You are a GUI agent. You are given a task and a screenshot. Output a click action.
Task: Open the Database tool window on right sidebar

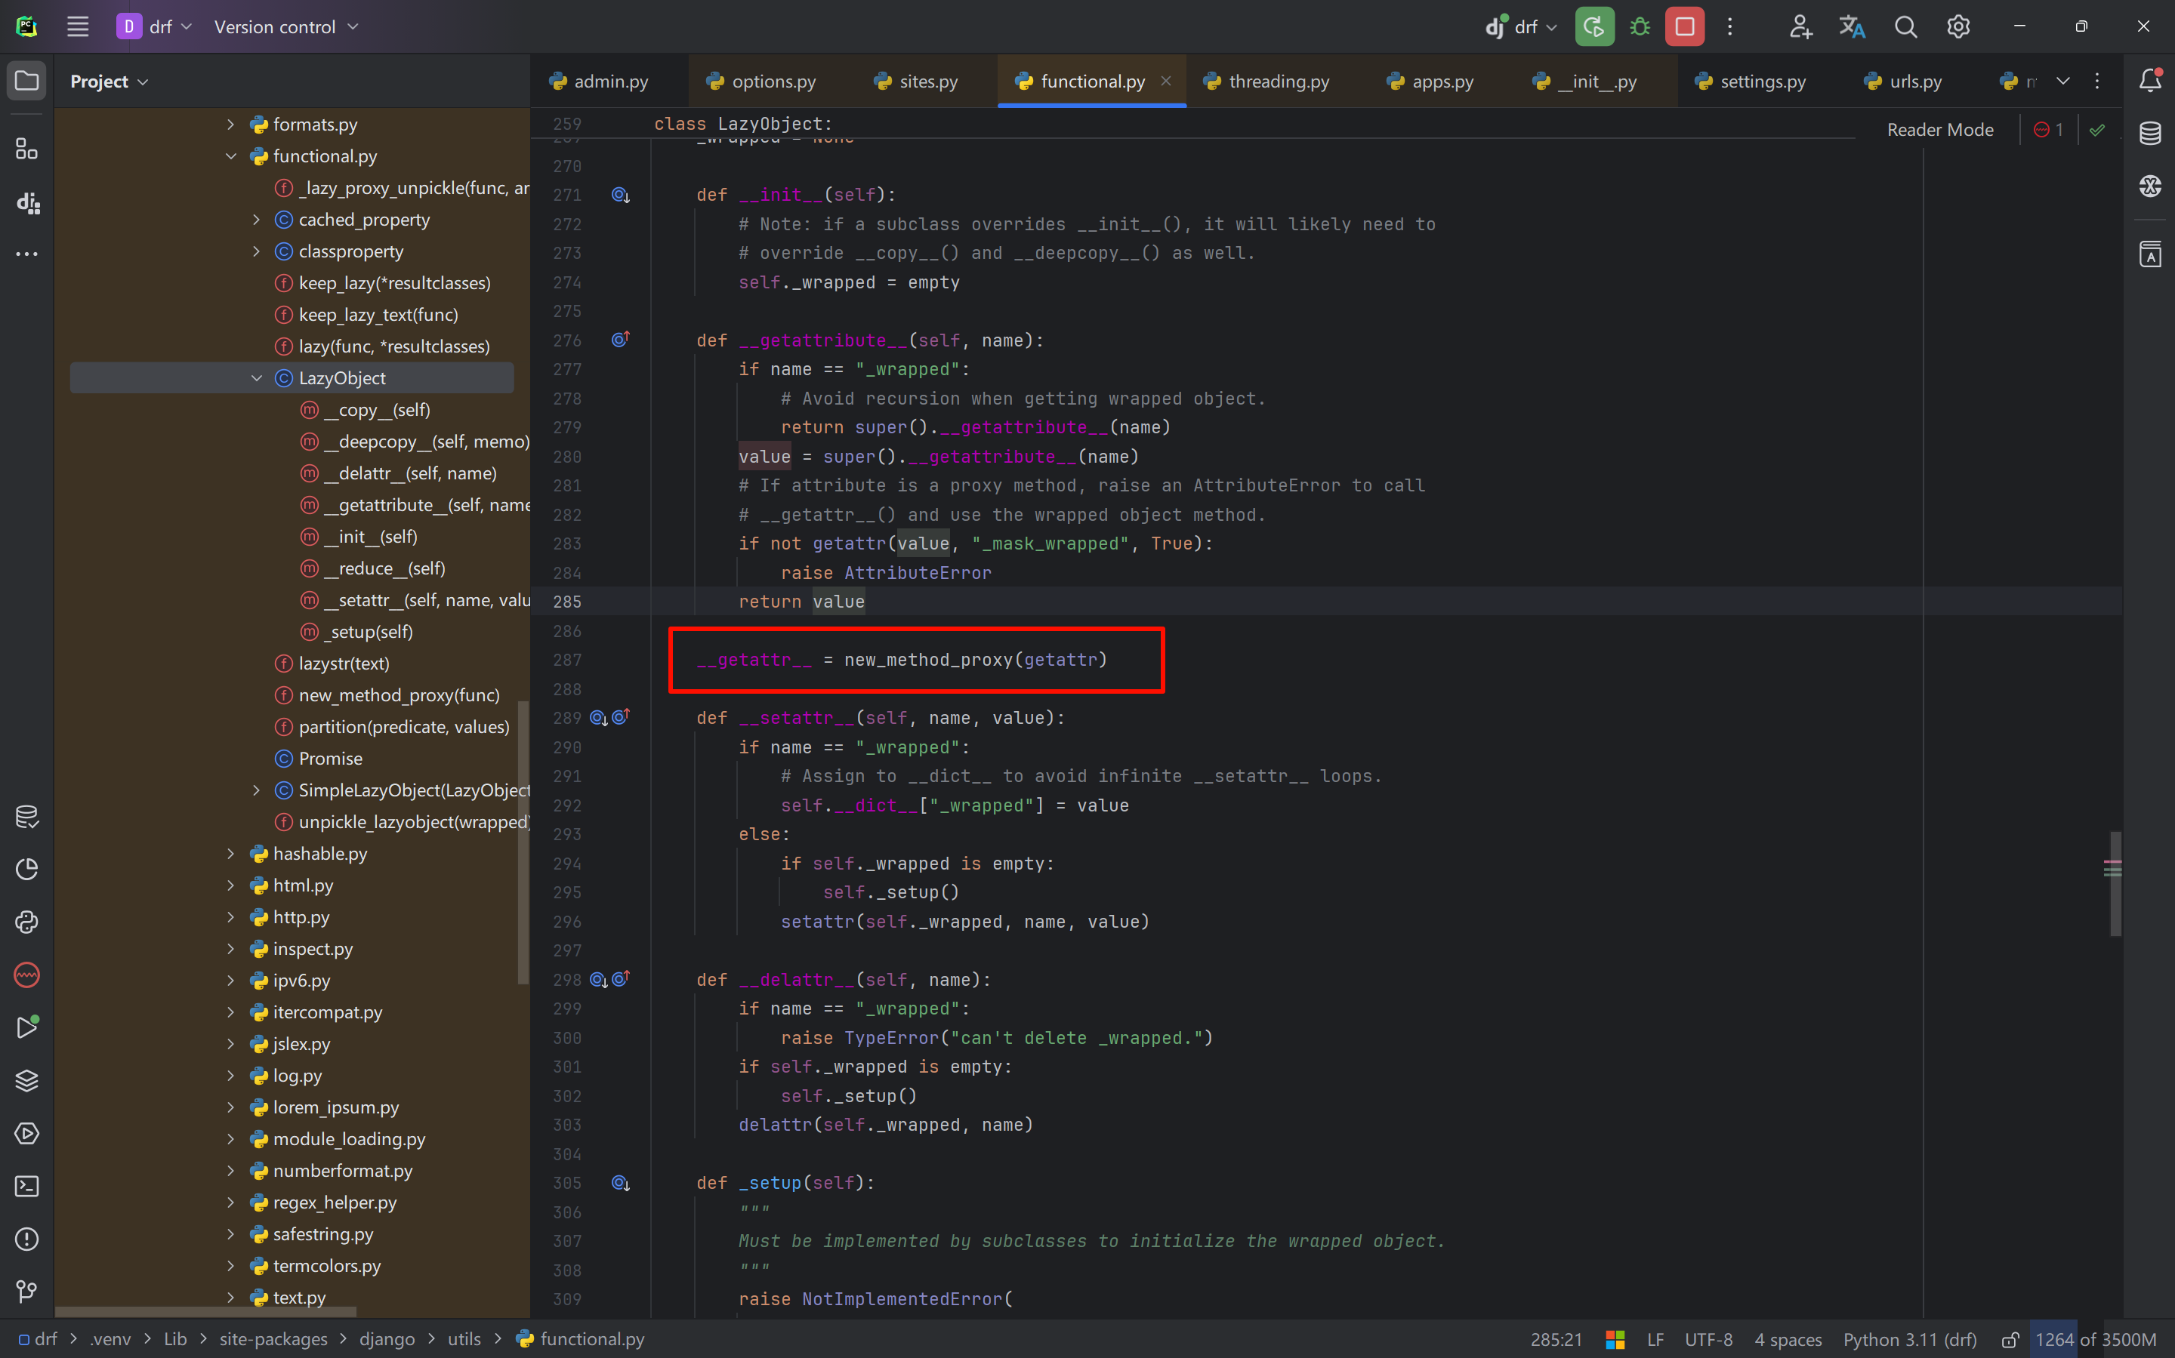(2150, 133)
